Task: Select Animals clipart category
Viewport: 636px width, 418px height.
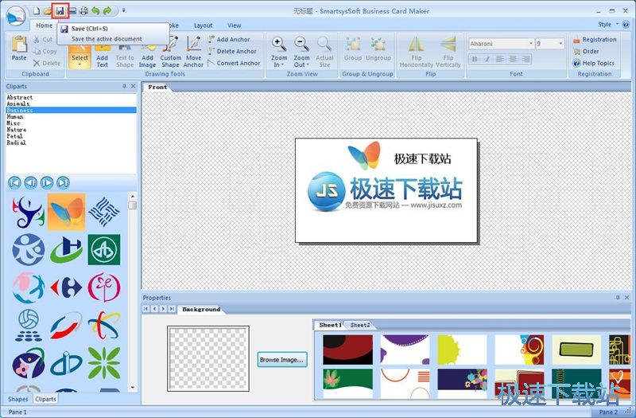Action: point(71,104)
